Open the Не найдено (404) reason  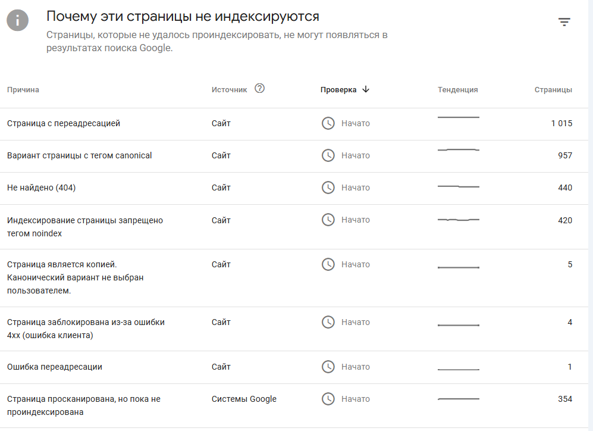point(41,188)
